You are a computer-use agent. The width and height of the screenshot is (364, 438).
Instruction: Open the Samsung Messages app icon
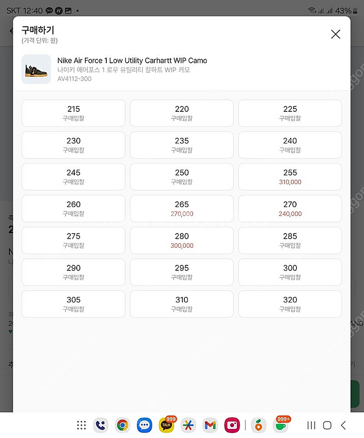(144, 425)
